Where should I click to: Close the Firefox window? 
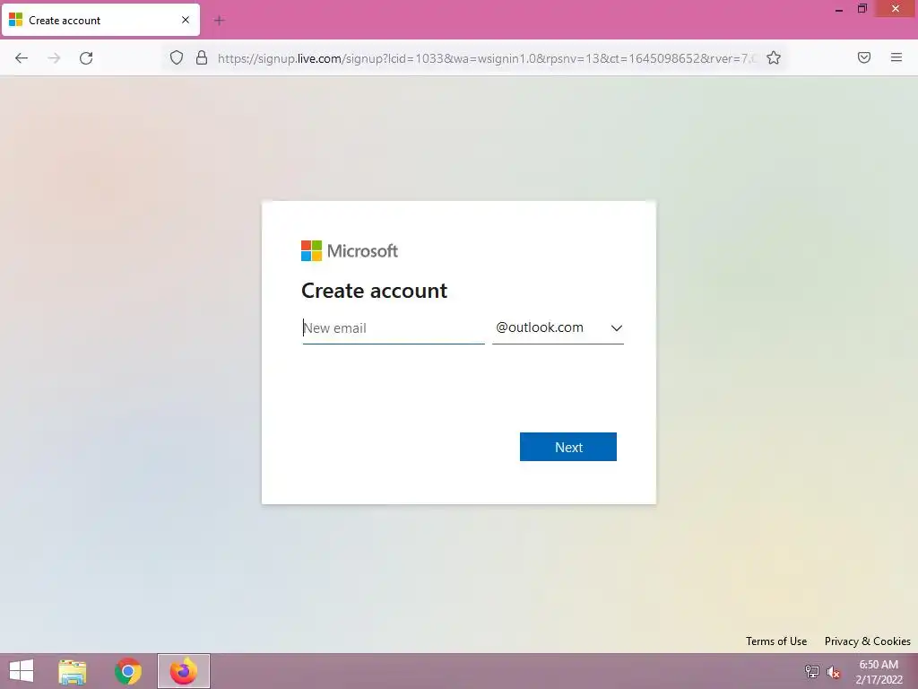(x=896, y=9)
